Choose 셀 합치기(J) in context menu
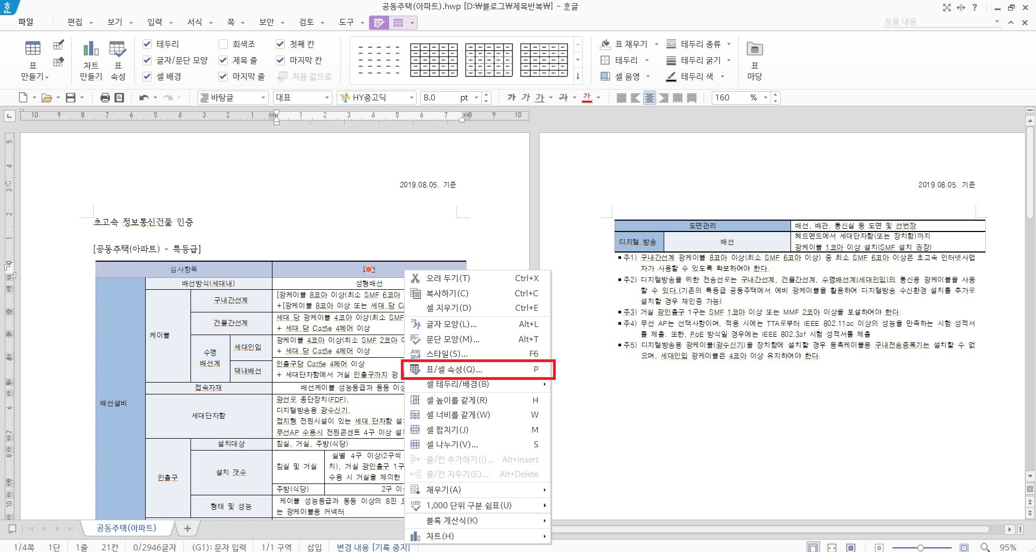The height and width of the screenshot is (552, 1036). click(478, 430)
